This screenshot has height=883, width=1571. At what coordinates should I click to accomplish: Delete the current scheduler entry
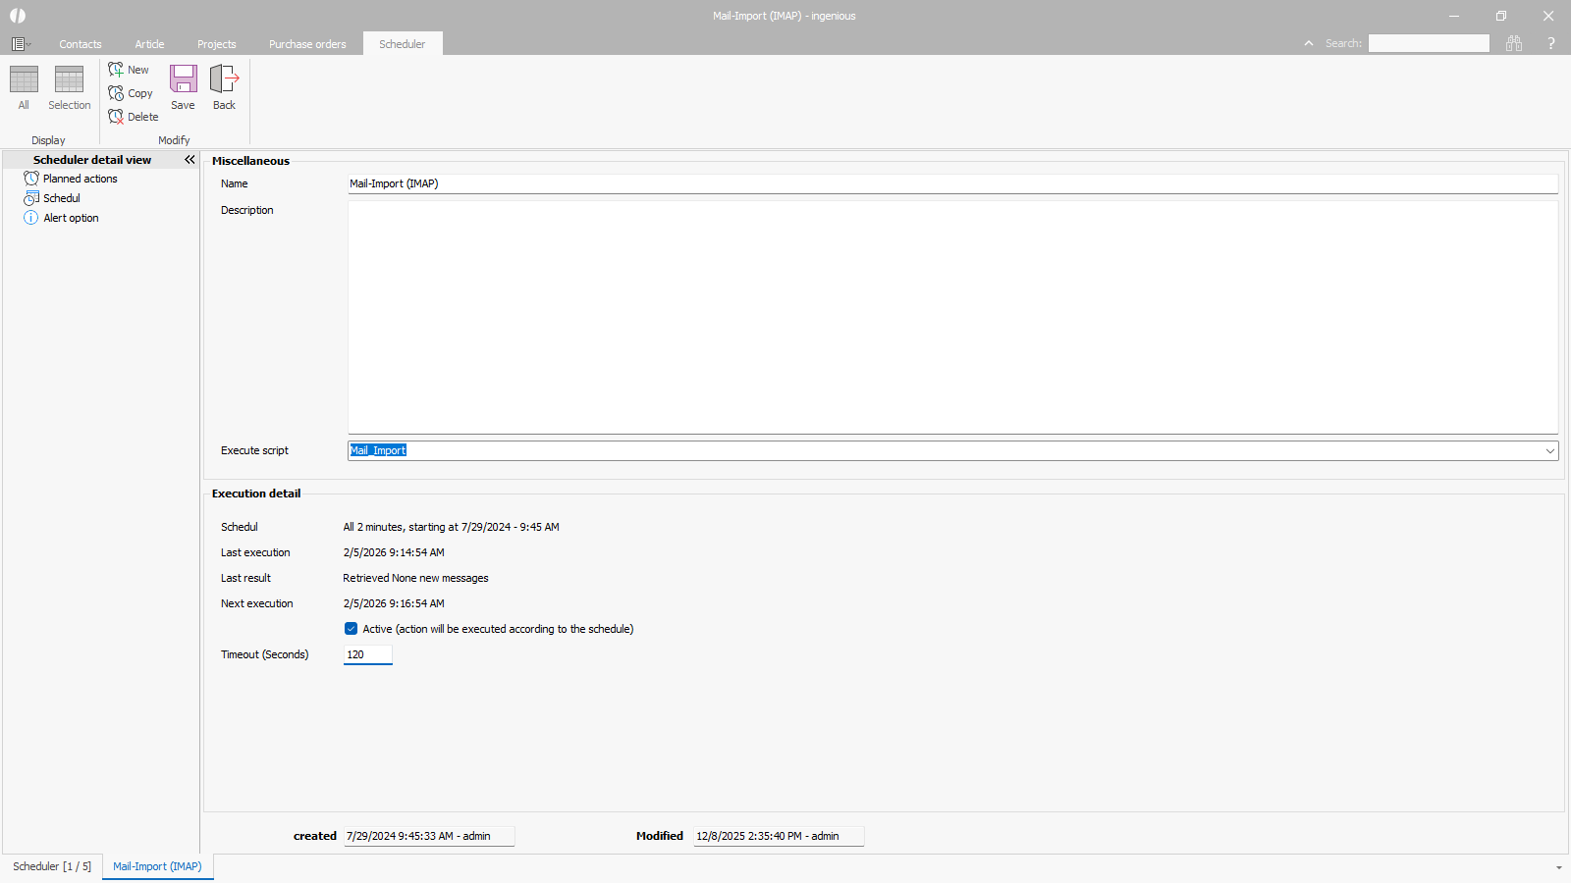[x=133, y=117]
